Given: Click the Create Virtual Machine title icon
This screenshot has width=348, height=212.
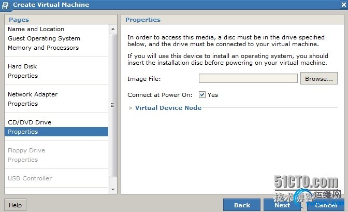Looking at the screenshot, I should pyautogui.click(x=6, y=5).
